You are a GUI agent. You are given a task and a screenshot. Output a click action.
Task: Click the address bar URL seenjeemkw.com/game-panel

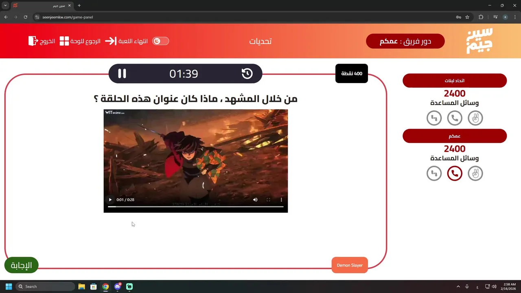click(68, 17)
